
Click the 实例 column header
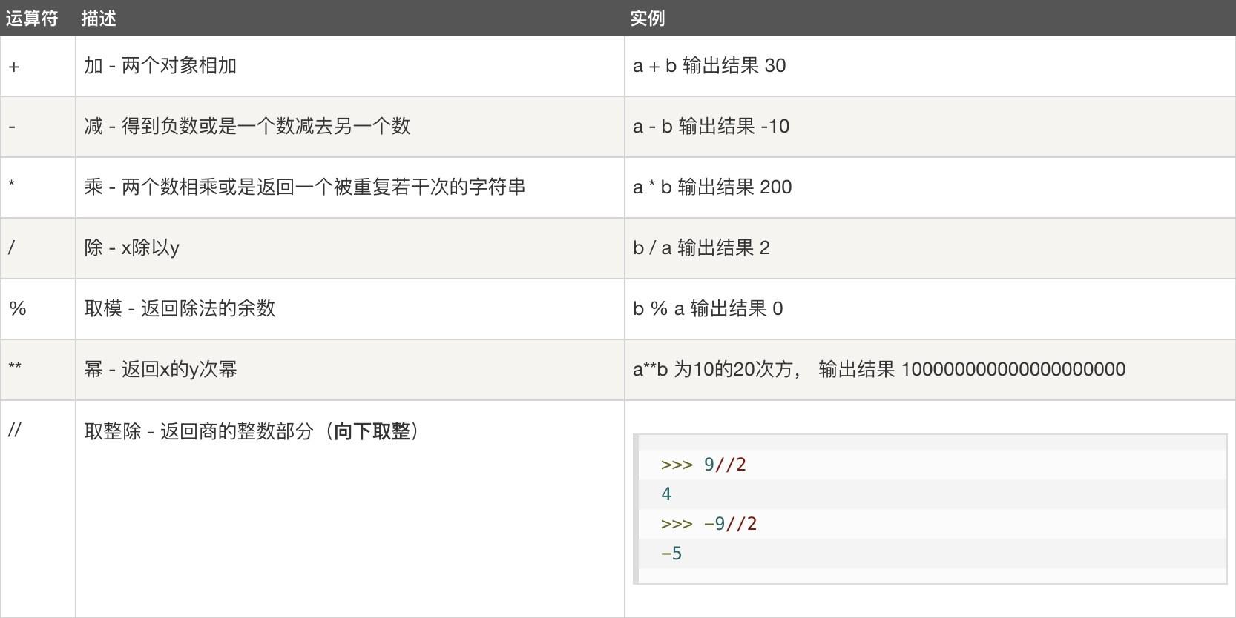pos(647,19)
